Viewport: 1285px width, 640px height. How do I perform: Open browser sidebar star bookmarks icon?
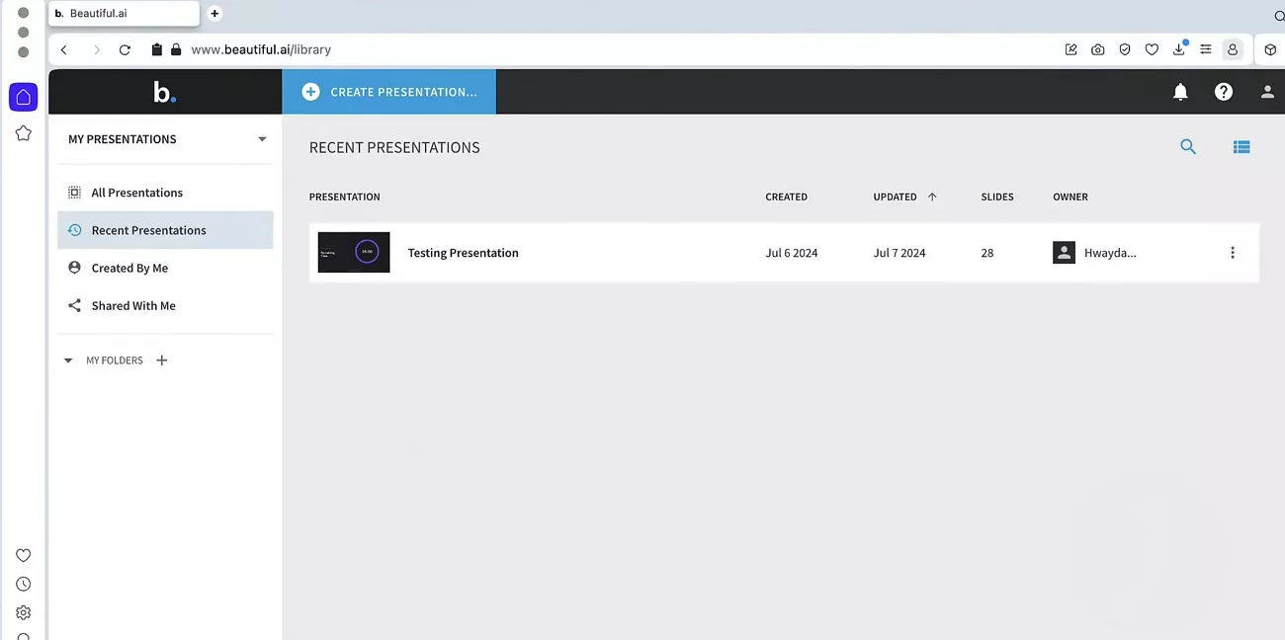tap(24, 133)
